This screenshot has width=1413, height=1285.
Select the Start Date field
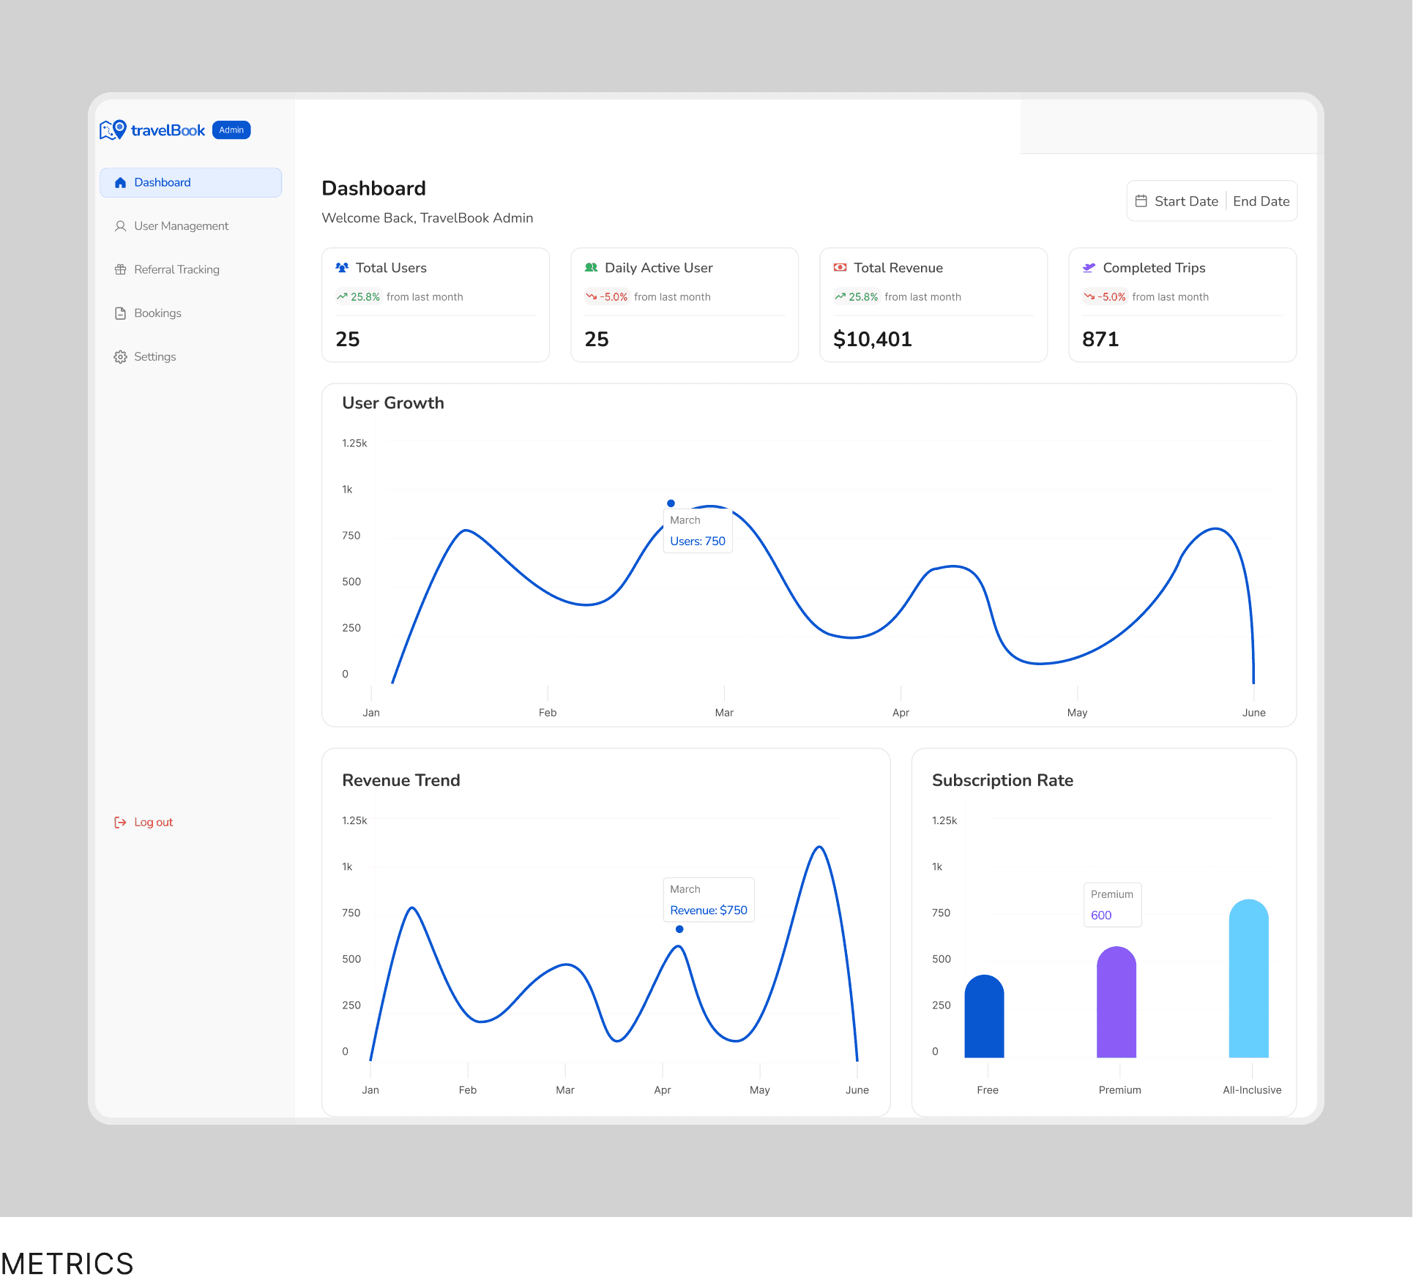click(1186, 201)
